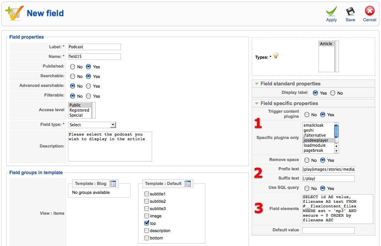The height and width of the screenshot is (246, 381).
Task: Select Article in the Types list
Action: pos(326,44)
